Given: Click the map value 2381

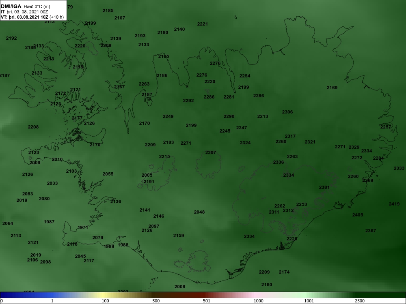Looking at the screenshot, I should [x=324, y=187].
